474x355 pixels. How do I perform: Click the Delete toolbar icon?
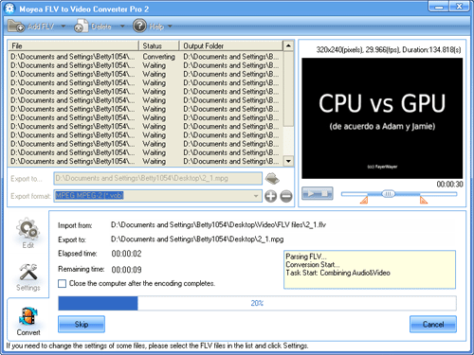82,27
